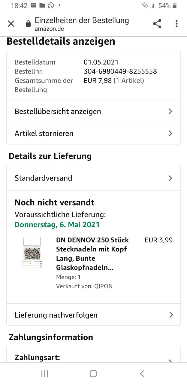Expand Lieferung nachverfolgen chevron

[171, 315]
